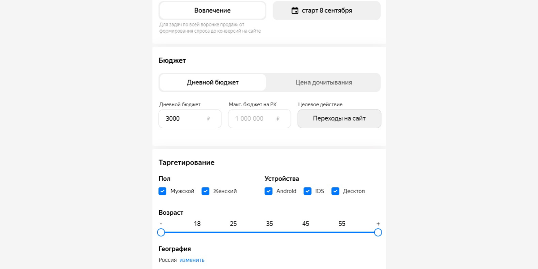538x269 pixels.
Task: Switch to the Цена дочитывания tab
Action: click(x=323, y=82)
